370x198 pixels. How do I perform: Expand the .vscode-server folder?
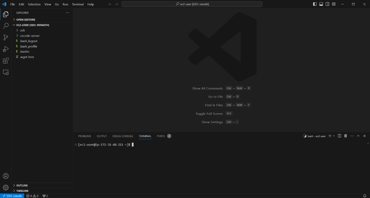tap(42, 36)
